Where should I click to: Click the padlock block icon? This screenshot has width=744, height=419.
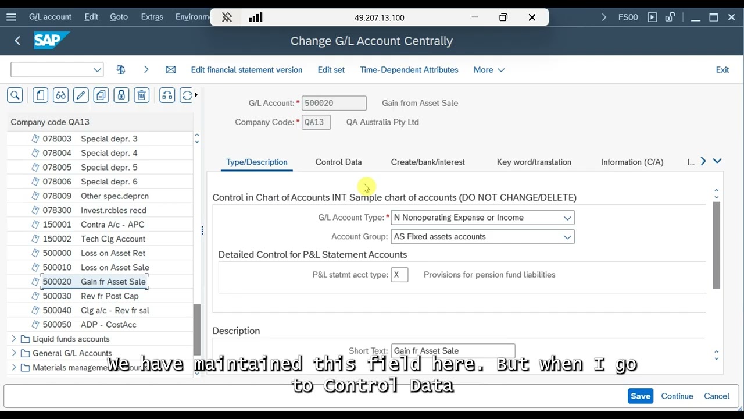tap(121, 95)
